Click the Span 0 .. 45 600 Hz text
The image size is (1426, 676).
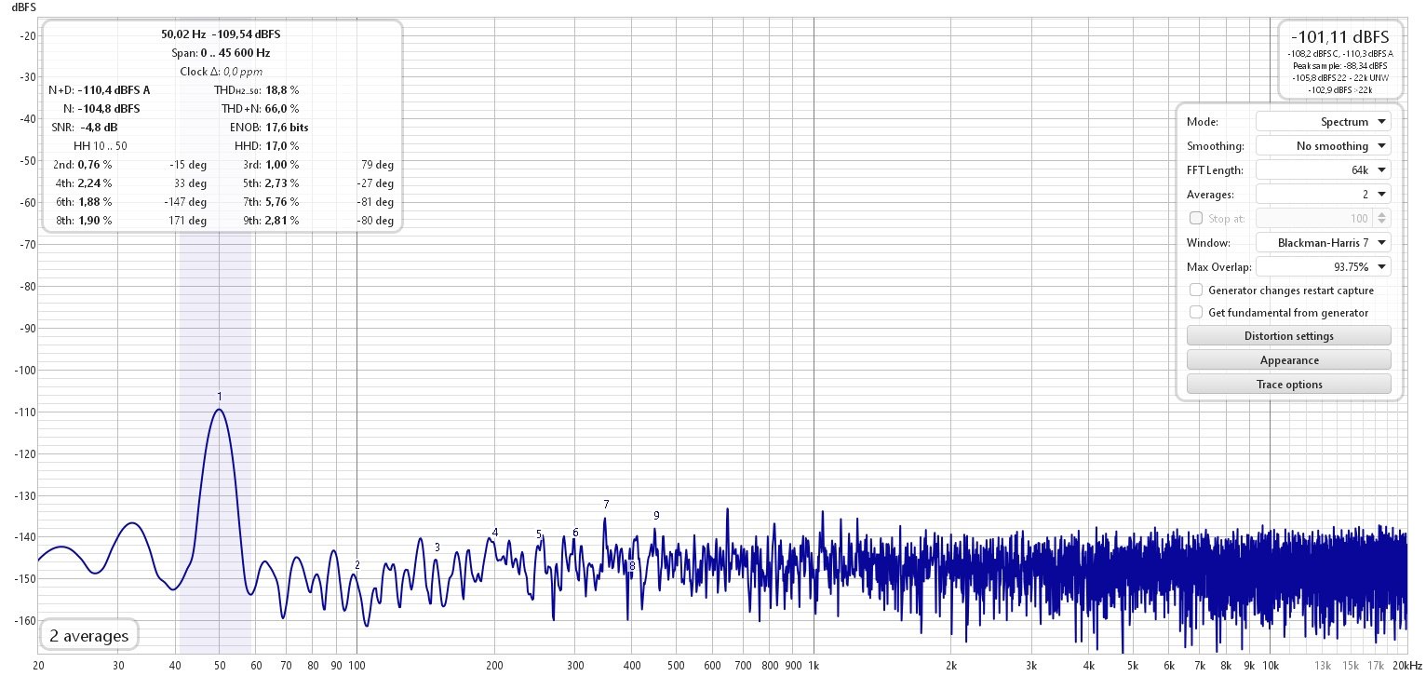[x=221, y=53]
